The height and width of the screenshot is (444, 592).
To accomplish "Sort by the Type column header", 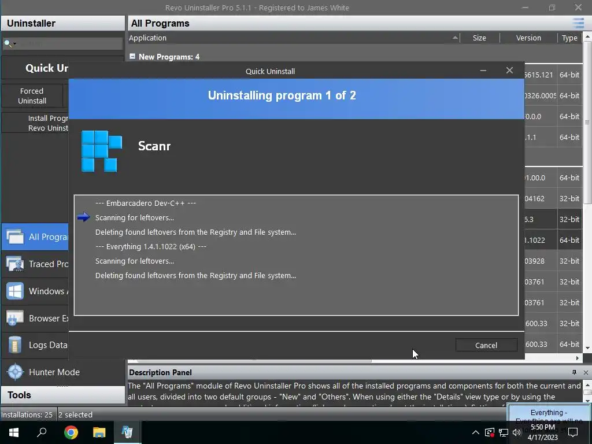I will (569, 38).
